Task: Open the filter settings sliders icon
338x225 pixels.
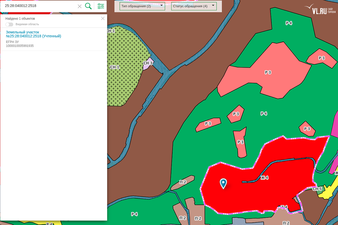Action: pyautogui.click(x=101, y=6)
